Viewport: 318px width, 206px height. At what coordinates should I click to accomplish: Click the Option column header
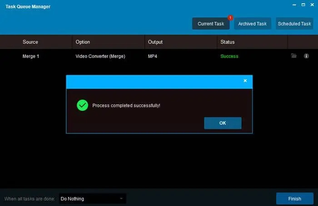click(83, 42)
